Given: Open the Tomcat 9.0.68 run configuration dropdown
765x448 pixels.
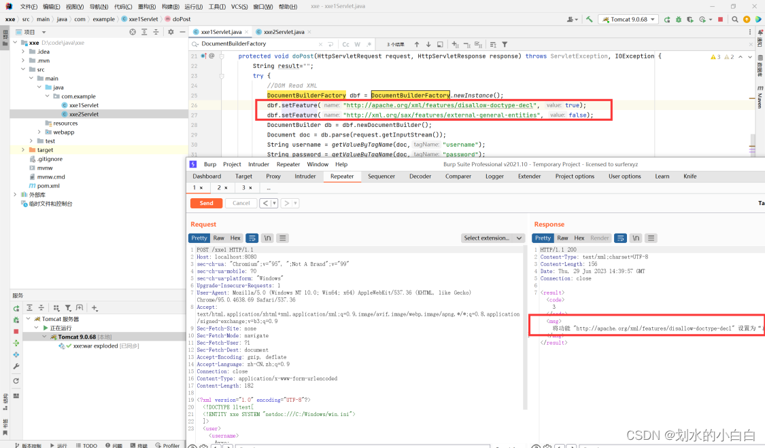Looking at the screenshot, I should point(628,20).
